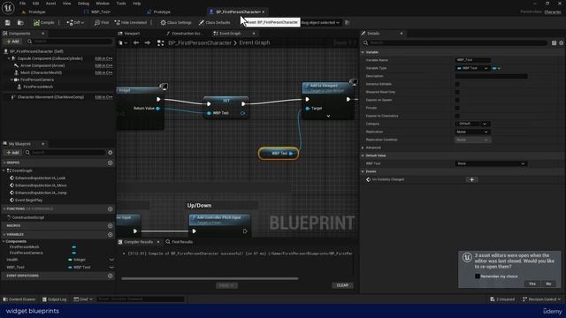566x318 pixels.
Task: Click Yes to re-open asset editors
Action: [532, 284]
